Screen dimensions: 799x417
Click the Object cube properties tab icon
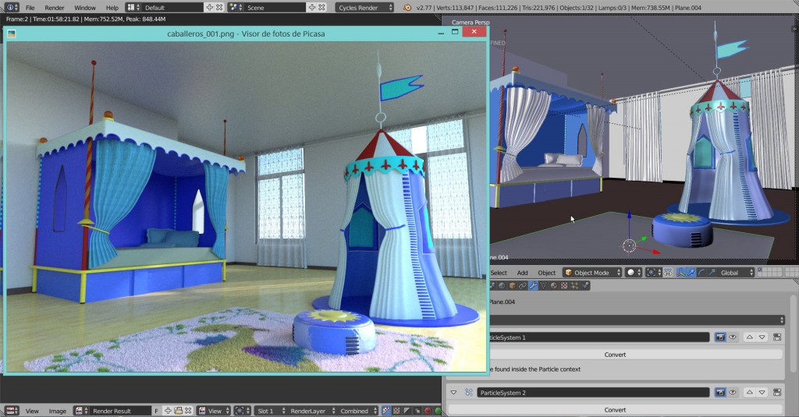512,285
